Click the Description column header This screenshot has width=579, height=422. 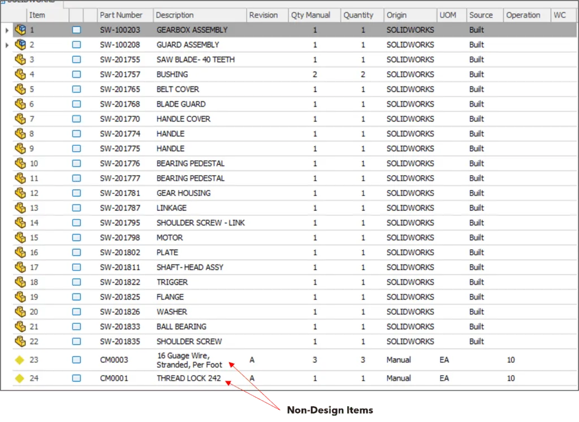[x=175, y=15]
